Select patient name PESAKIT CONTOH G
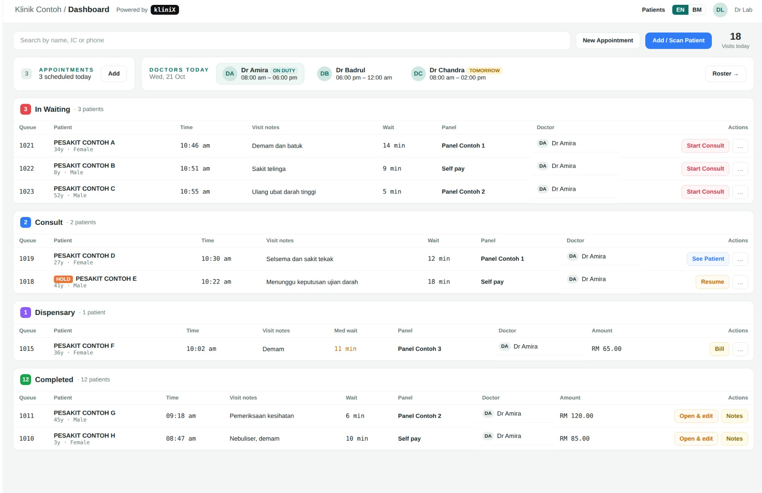 point(85,413)
